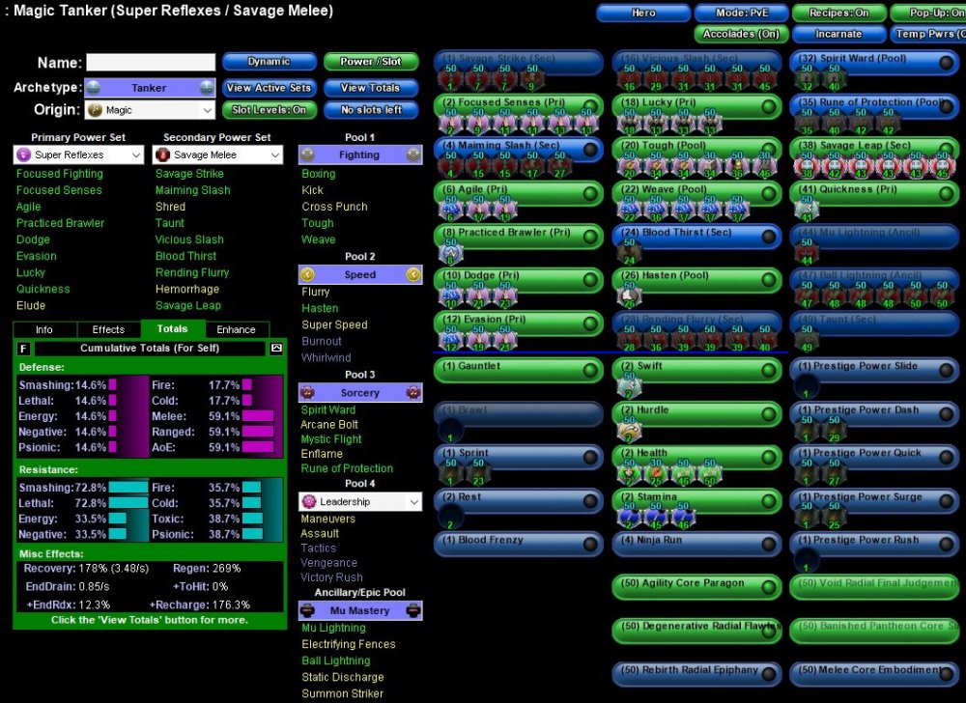966x703 pixels.
Task: Click the Blood Thirst enhancement slot icon
Action: point(628,254)
